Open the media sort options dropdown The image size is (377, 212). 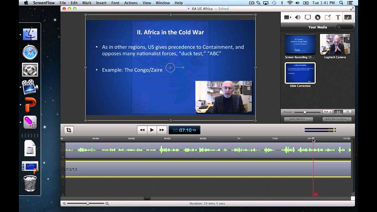(x=328, y=112)
